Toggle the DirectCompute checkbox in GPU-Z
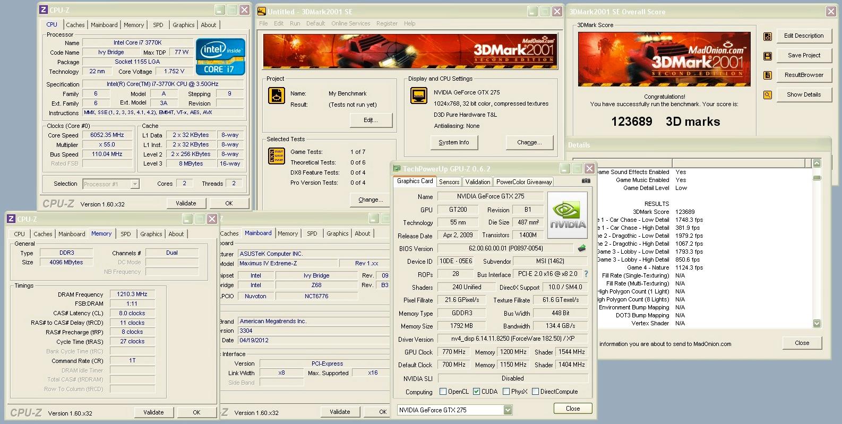Screen dimensions: 842x424 coord(535,392)
